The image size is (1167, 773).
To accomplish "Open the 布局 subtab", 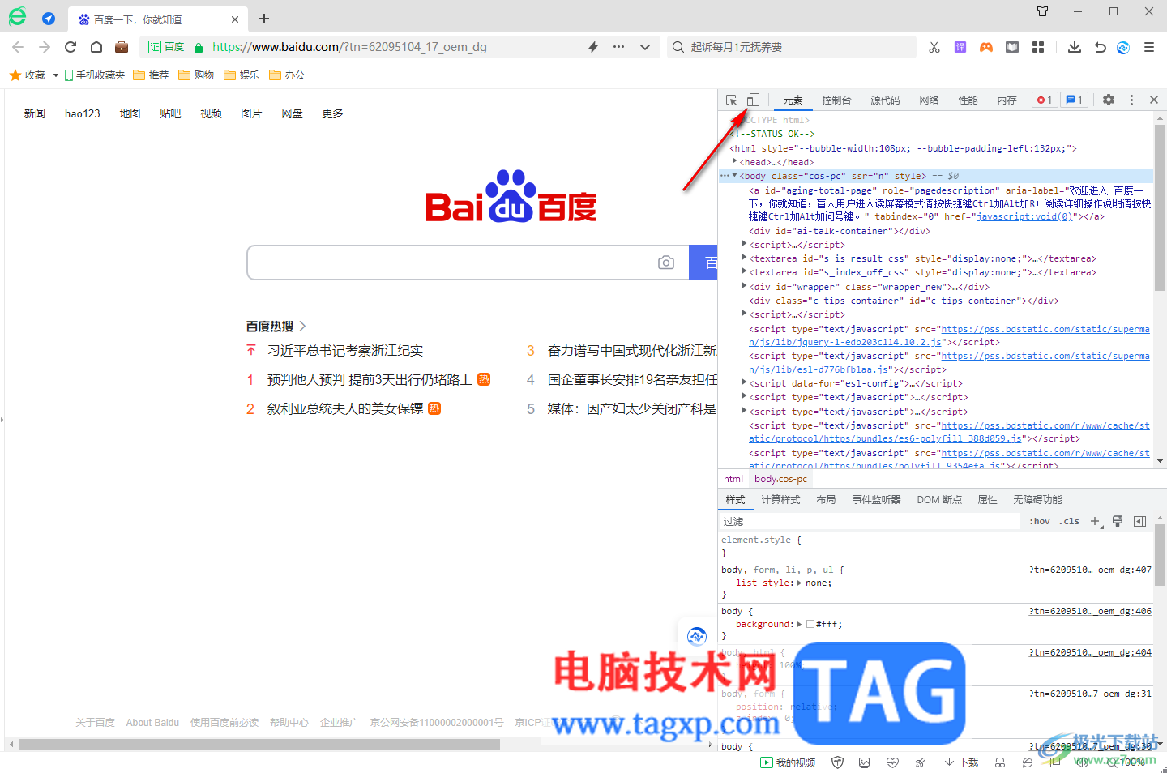I will pyautogui.click(x=826, y=500).
